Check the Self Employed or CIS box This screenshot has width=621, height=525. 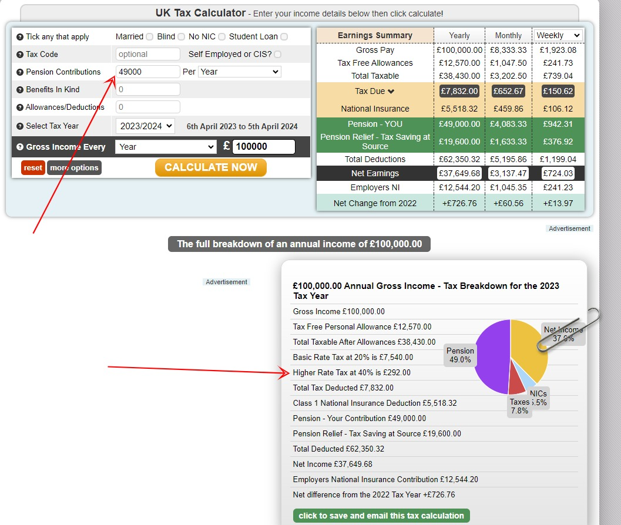click(x=277, y=55)
